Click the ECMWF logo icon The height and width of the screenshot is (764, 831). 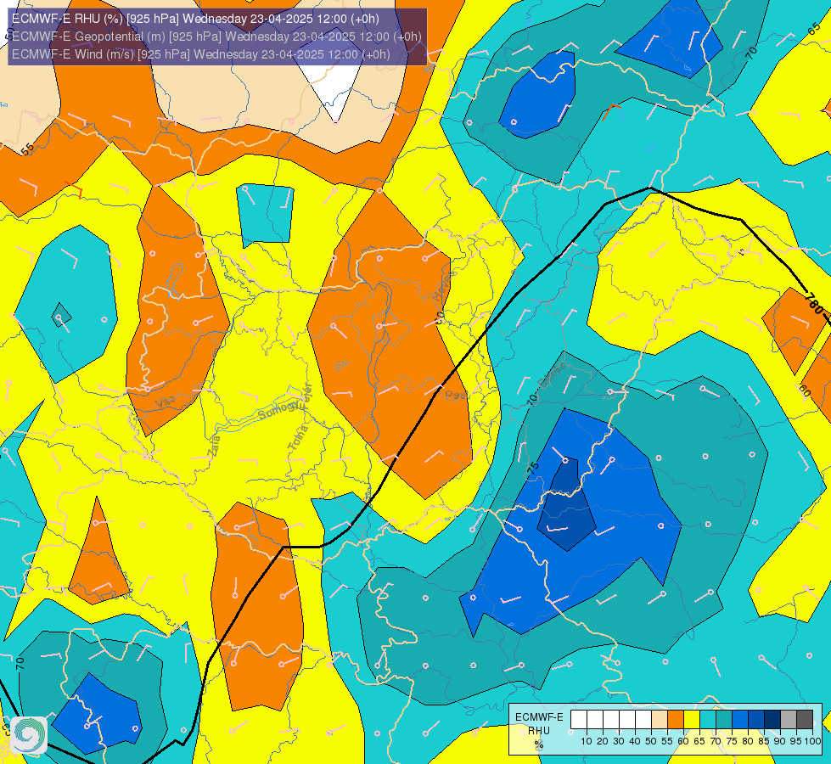coord(29,735)
